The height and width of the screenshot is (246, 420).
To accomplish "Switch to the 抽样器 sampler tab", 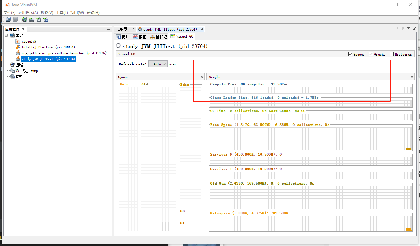I will 158,37.
